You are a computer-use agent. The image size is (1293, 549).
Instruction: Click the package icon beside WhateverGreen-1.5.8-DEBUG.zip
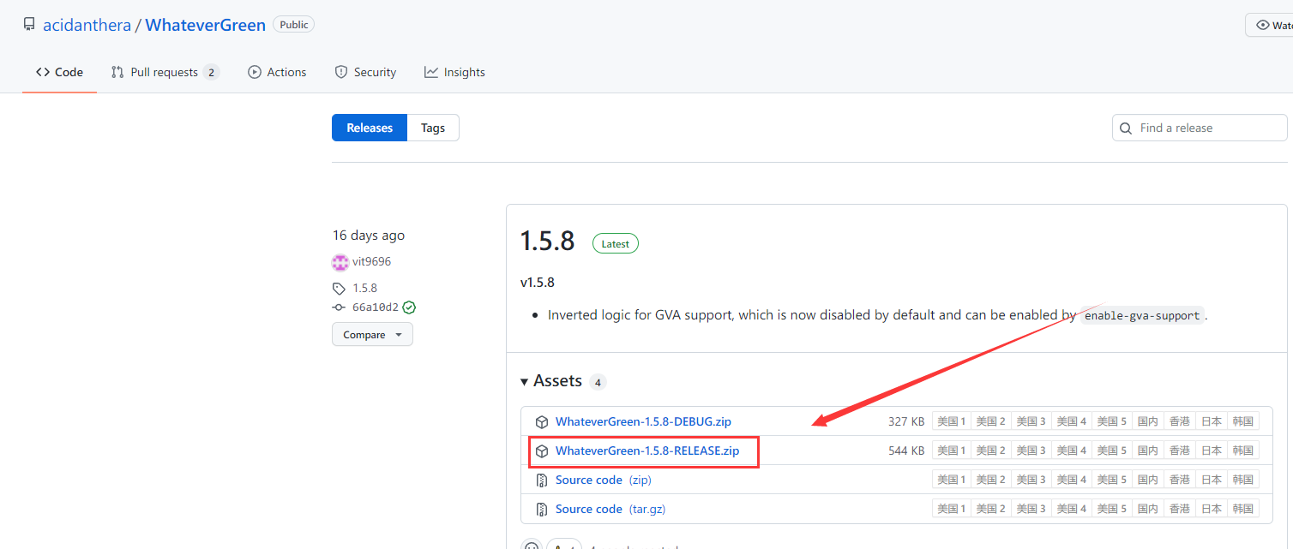[541, 421]
